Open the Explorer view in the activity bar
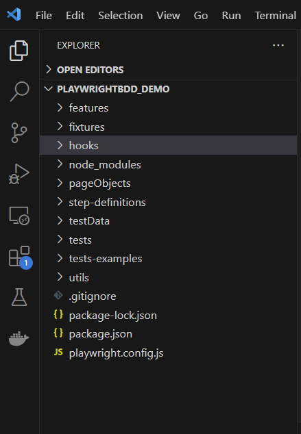 [19, 51]
